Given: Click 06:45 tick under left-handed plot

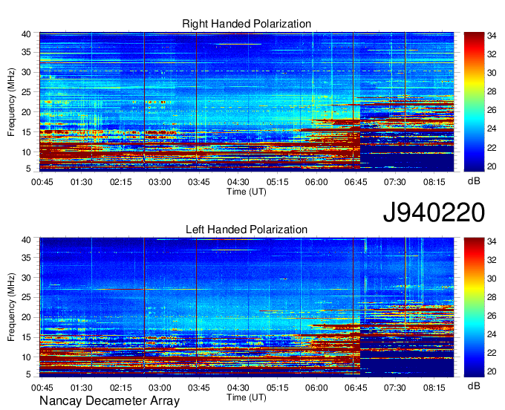Looking at the screenshot, I should (x=356, y=388).
